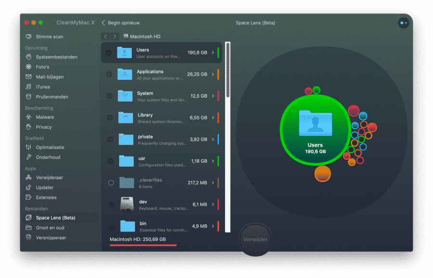Select the Library folder checkbox

[x=110, y=118]
